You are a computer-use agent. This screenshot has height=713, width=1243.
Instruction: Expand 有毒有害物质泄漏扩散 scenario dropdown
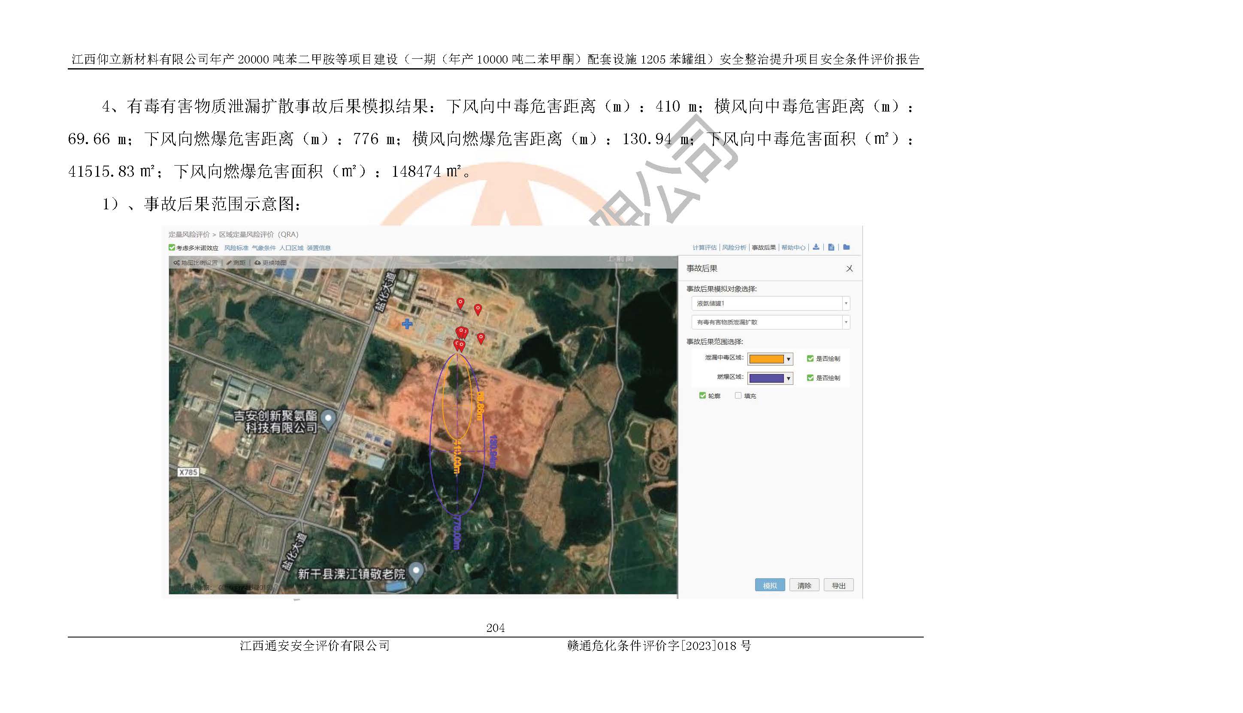(x=845, y=322)
